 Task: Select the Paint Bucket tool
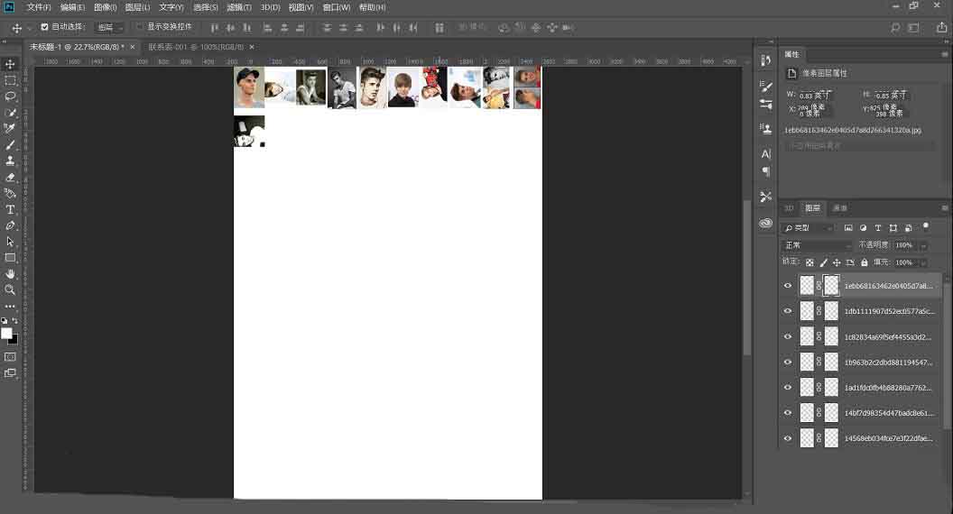[10, 193]
